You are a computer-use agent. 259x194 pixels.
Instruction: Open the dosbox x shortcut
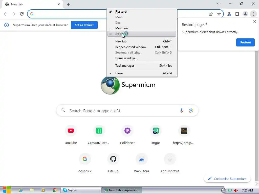tap(85, 163)
